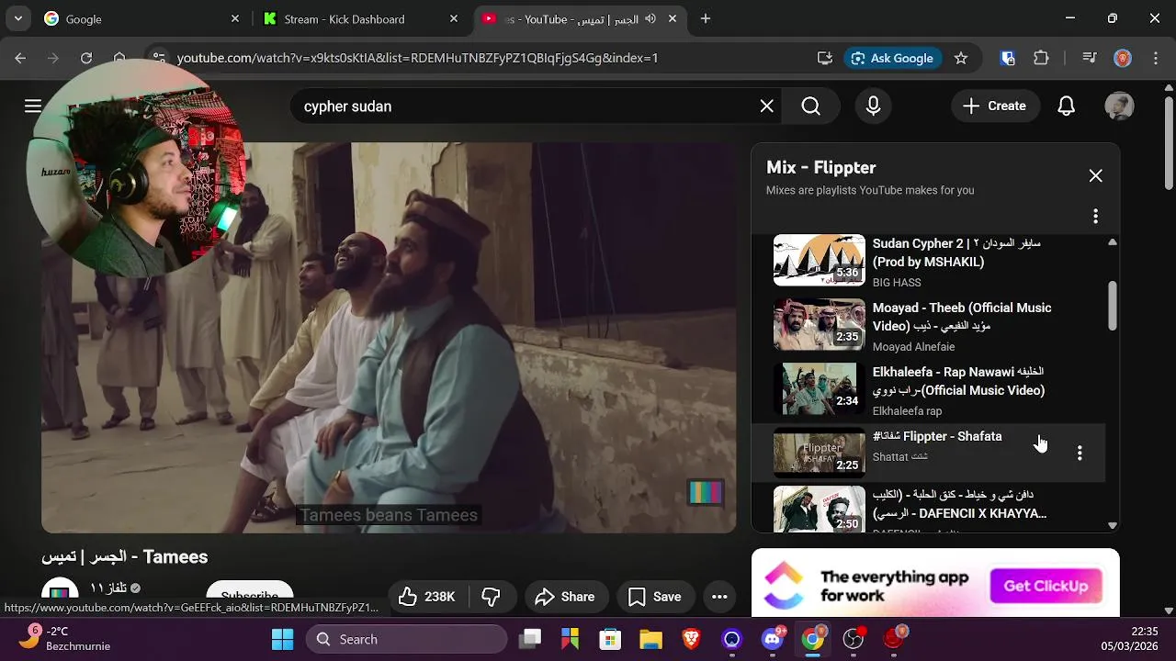
Task: Click 'Elkhaleefa - Rap Nawawi' title text
Action: (x=959, y=381)
